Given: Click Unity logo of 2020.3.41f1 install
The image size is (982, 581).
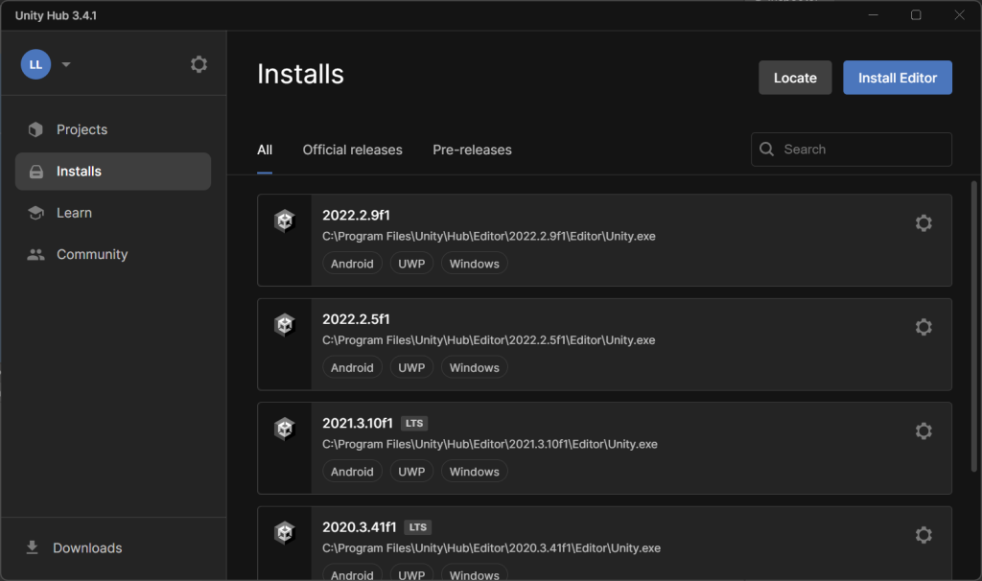Looking at the screenshot, I should (284, 532).
